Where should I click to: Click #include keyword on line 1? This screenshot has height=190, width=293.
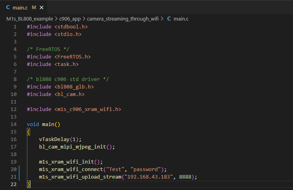point(39,27)
